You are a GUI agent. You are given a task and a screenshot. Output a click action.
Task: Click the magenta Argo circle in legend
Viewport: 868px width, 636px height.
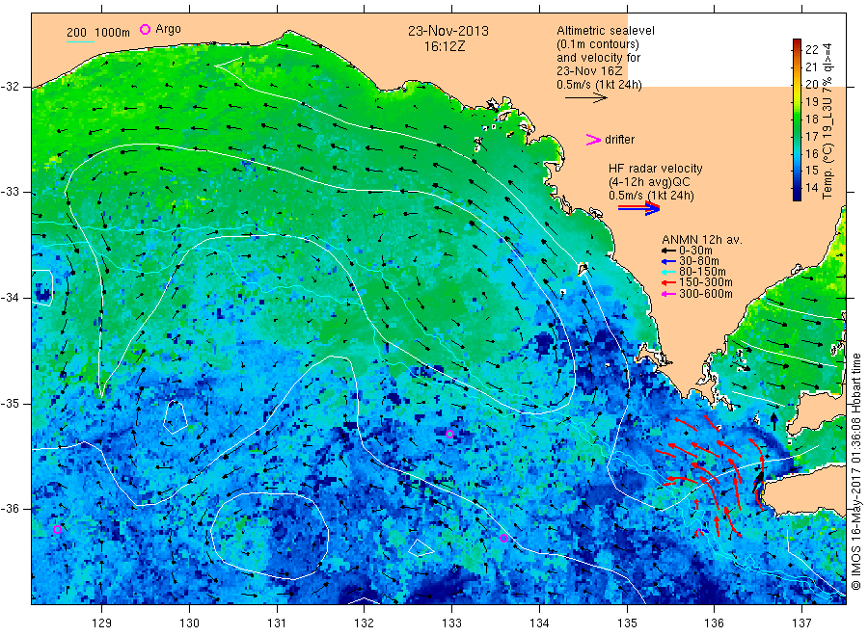pos(145,29)
